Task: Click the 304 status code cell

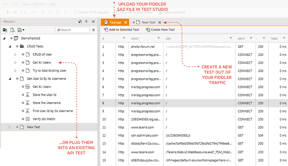Action: coord(260,135)
